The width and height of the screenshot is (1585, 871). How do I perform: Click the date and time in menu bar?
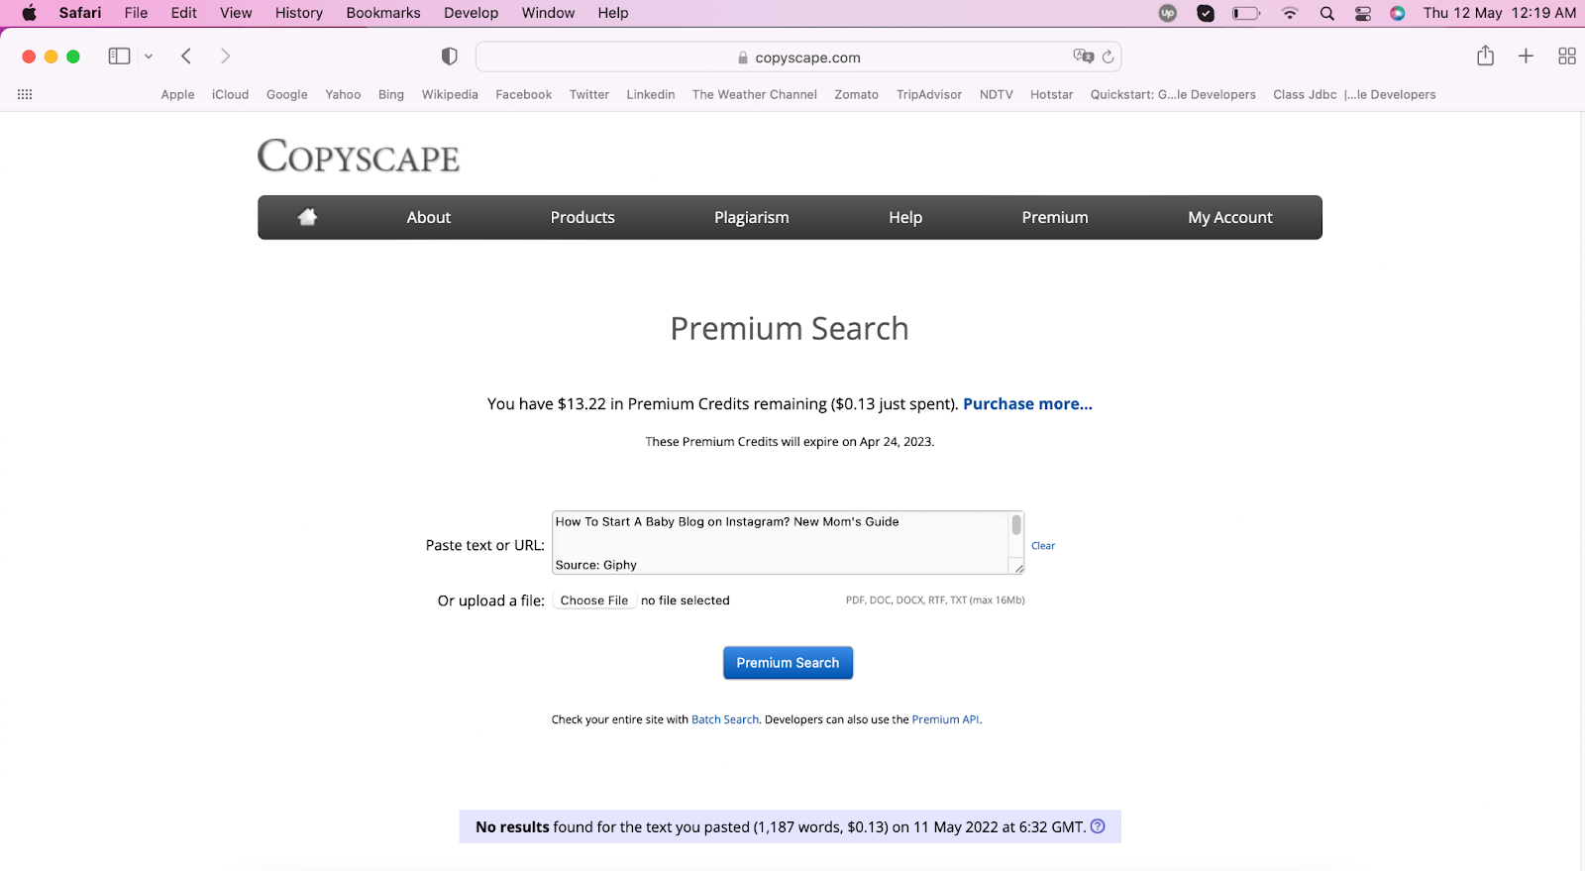1500,13
